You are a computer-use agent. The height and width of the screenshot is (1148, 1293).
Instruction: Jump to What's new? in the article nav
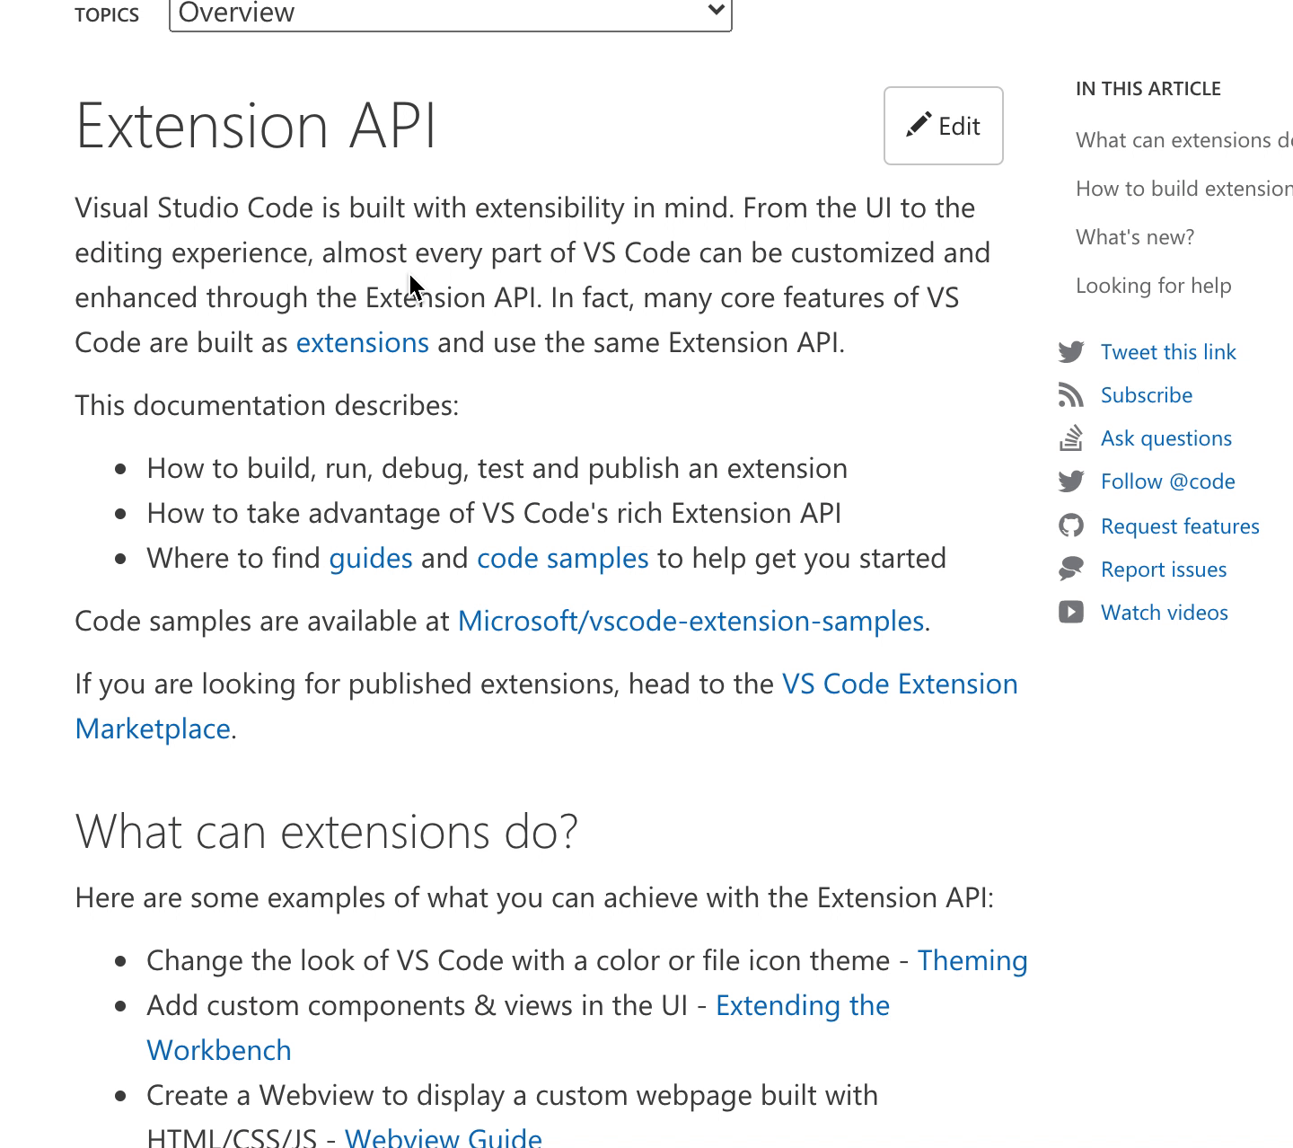1135,236
